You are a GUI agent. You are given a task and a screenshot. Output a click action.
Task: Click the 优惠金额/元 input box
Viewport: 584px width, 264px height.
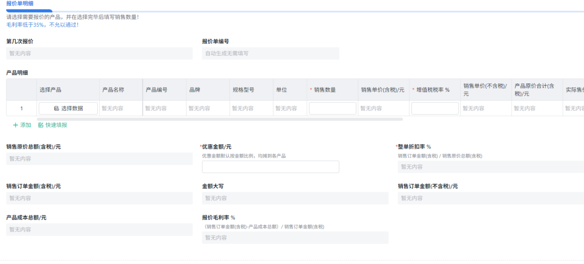pos(270,167)
